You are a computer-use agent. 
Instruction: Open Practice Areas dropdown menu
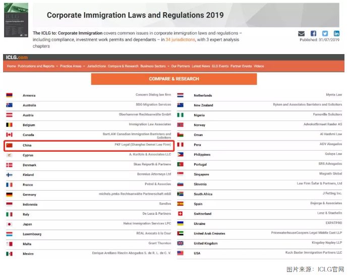click(x=72, y=66)
